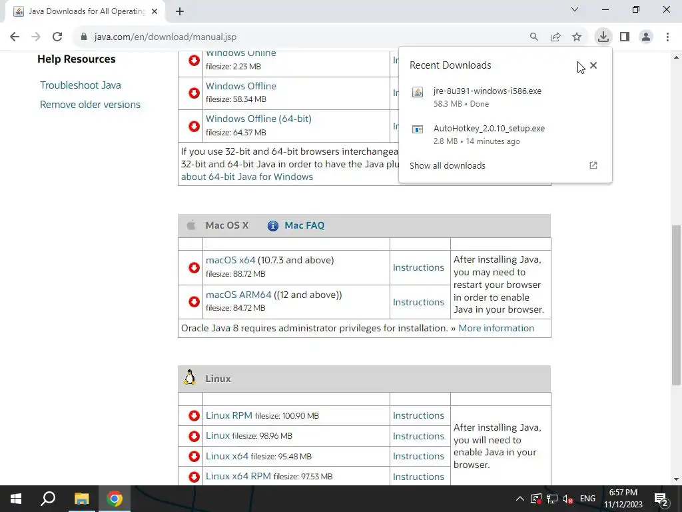This screenshot has width=682, height=512.
Task: Click the zoom magnifier icon in address bar
Action: point(534,37)
